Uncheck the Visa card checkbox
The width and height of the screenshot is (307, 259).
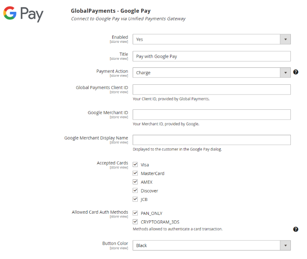(x=135, y=164)
